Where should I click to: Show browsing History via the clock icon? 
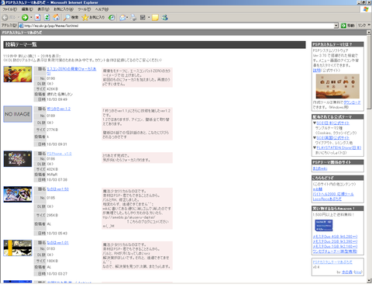point(112,18)
